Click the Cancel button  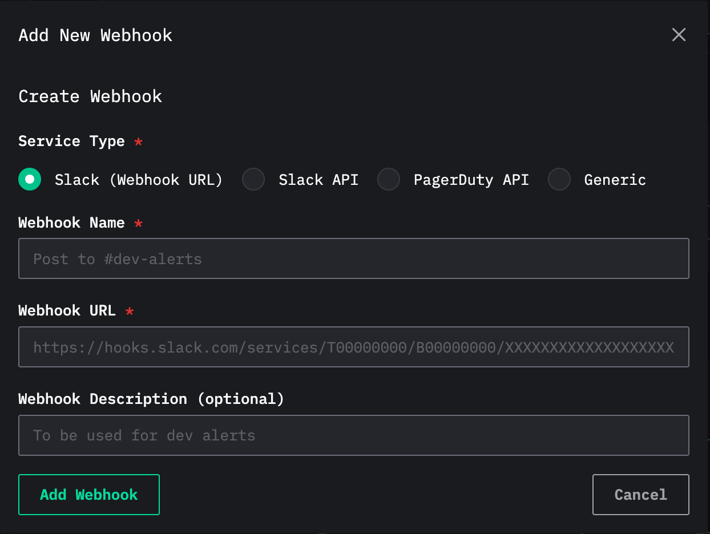[x=640, y=494]
